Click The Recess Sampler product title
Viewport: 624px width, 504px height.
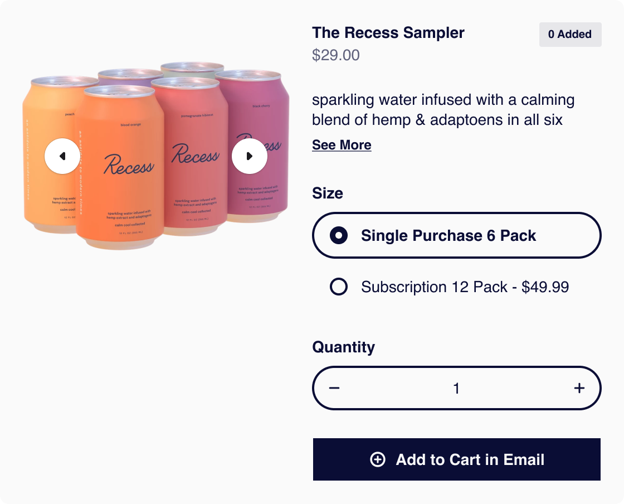click(388, 33)
